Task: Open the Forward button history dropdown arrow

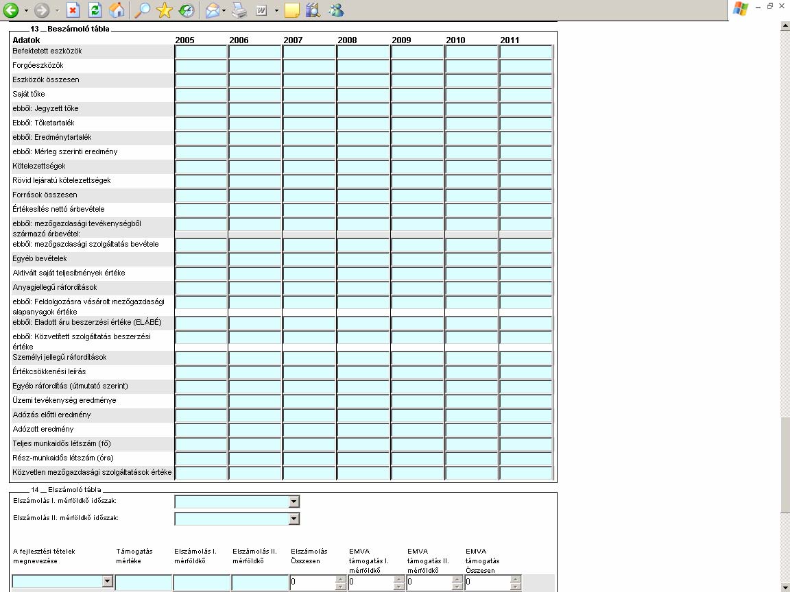Action: point(57,10)
